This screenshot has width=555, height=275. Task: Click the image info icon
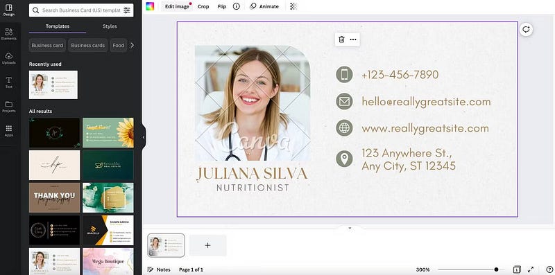(x=237, y=6)
